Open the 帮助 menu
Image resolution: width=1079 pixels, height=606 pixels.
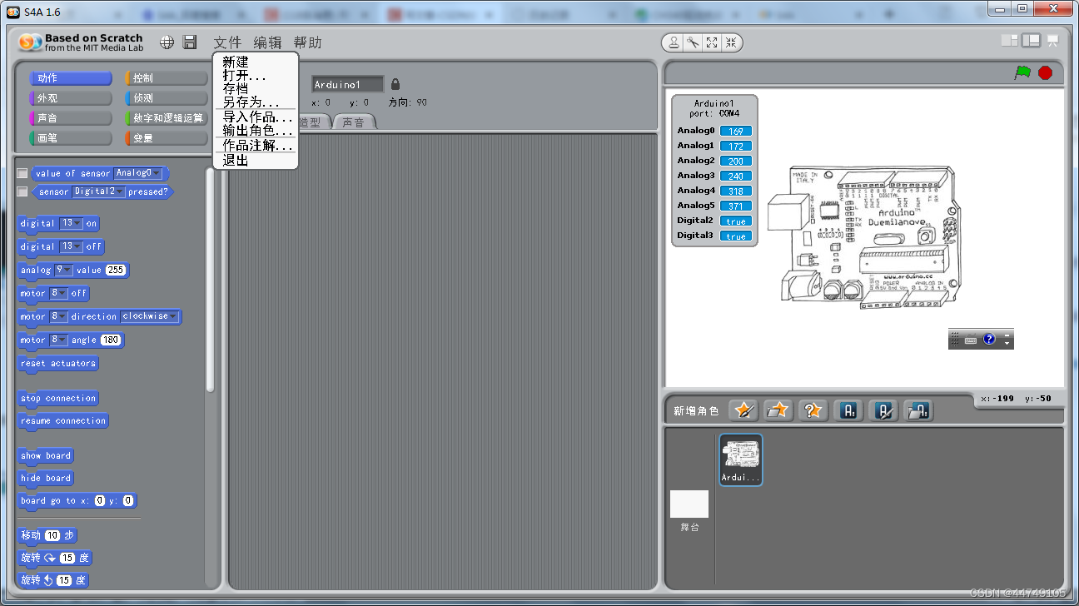click(307, 42)
